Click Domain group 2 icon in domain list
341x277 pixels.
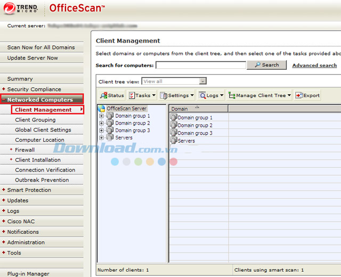174,125
